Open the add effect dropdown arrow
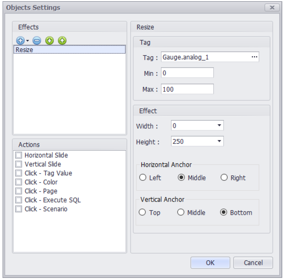Image resolution: width=286 pixels, height=280 pixels. tap(28, 41)
